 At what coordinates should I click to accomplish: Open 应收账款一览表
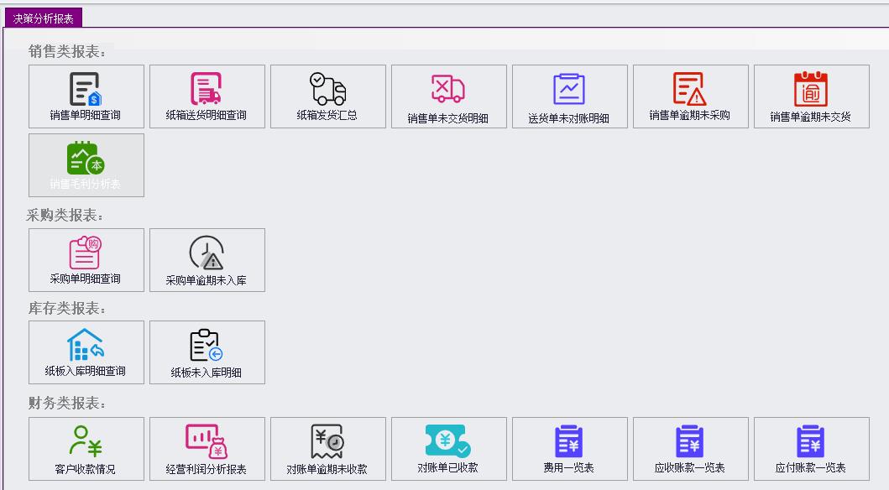point(691,449)
